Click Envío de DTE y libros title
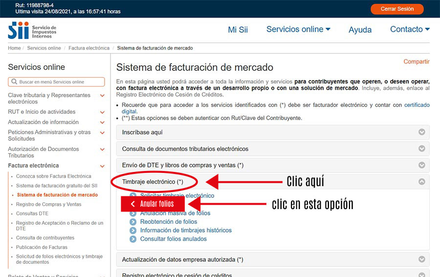Image resolution: width=440 pixels, height=277 pixels. tap(183, 166)
